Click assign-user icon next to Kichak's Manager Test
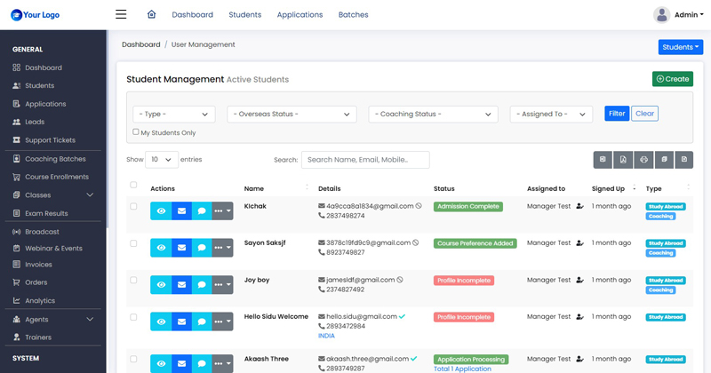Viewport: 711px width, 373px height. [579, 206]
